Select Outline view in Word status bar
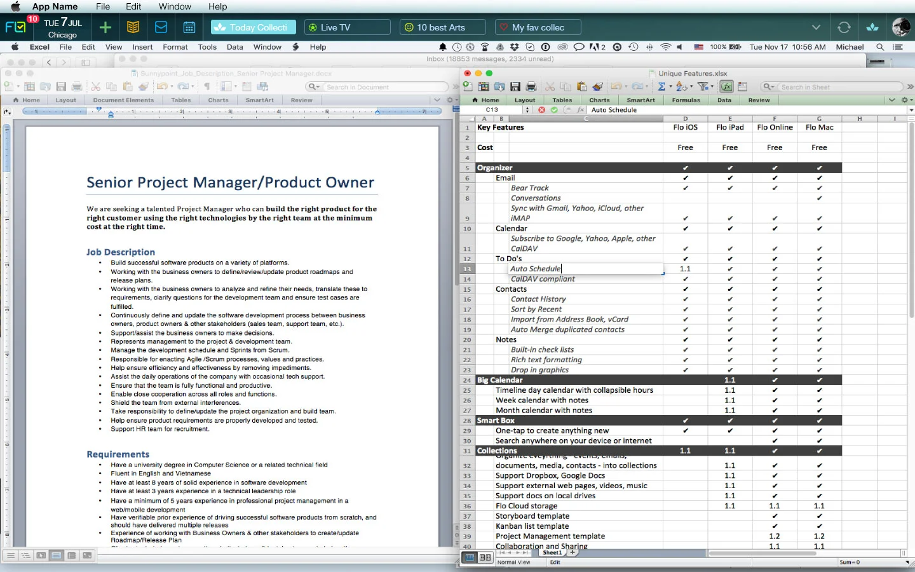The width and height of the screenshot is (915, 572). pyautogui.click(x=25, y=555)
